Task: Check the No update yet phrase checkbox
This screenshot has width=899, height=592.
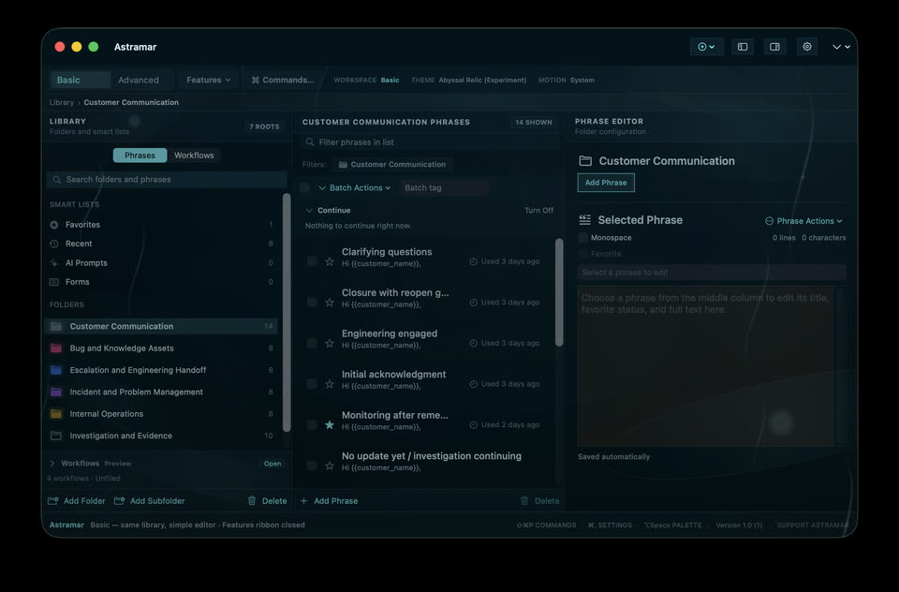Action: (312, 466)
